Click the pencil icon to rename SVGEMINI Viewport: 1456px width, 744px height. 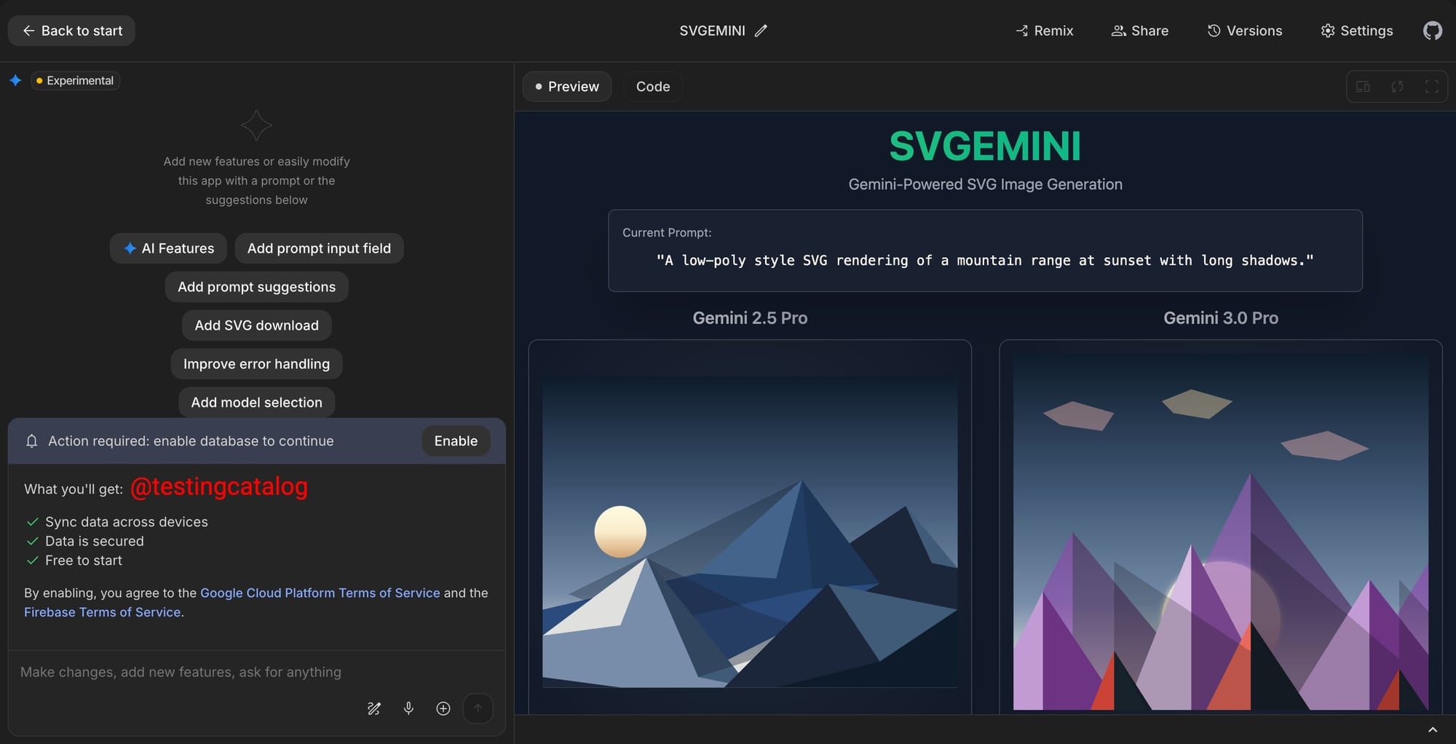point(761,31)
